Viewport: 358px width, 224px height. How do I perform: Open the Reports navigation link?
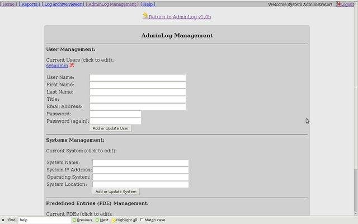[x=29, y=4]
